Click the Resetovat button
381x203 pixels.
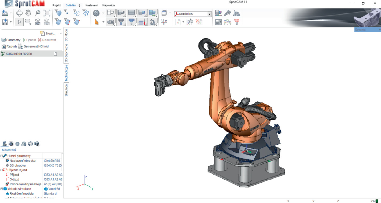tap(47, 40)
